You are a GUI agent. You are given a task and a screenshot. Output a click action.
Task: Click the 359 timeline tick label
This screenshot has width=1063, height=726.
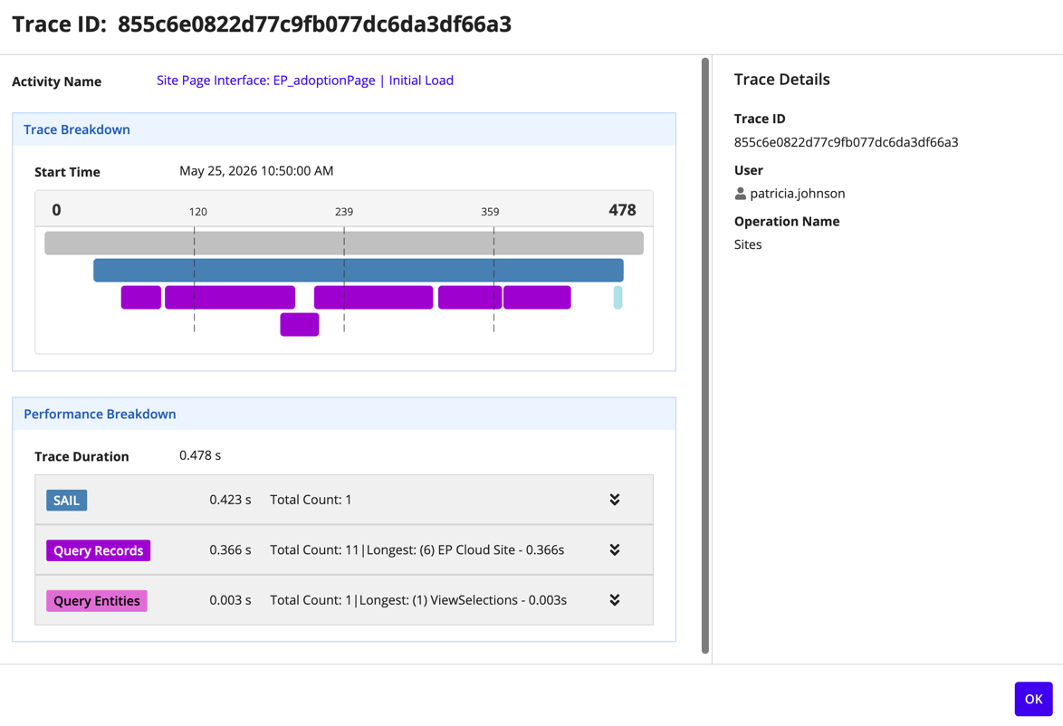click(490, 212)
